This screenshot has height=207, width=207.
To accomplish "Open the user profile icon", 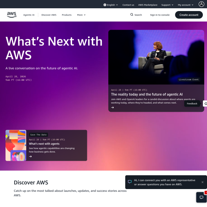I will pyautogui.click(x=201, y=4).
